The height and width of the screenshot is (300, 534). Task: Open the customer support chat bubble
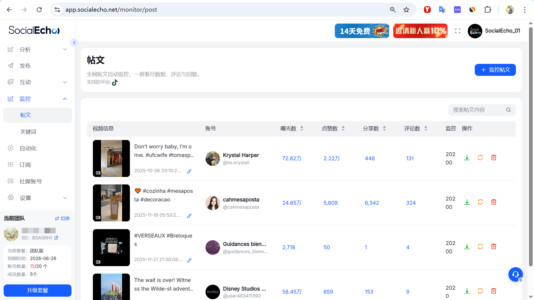(x=515, y=274)
